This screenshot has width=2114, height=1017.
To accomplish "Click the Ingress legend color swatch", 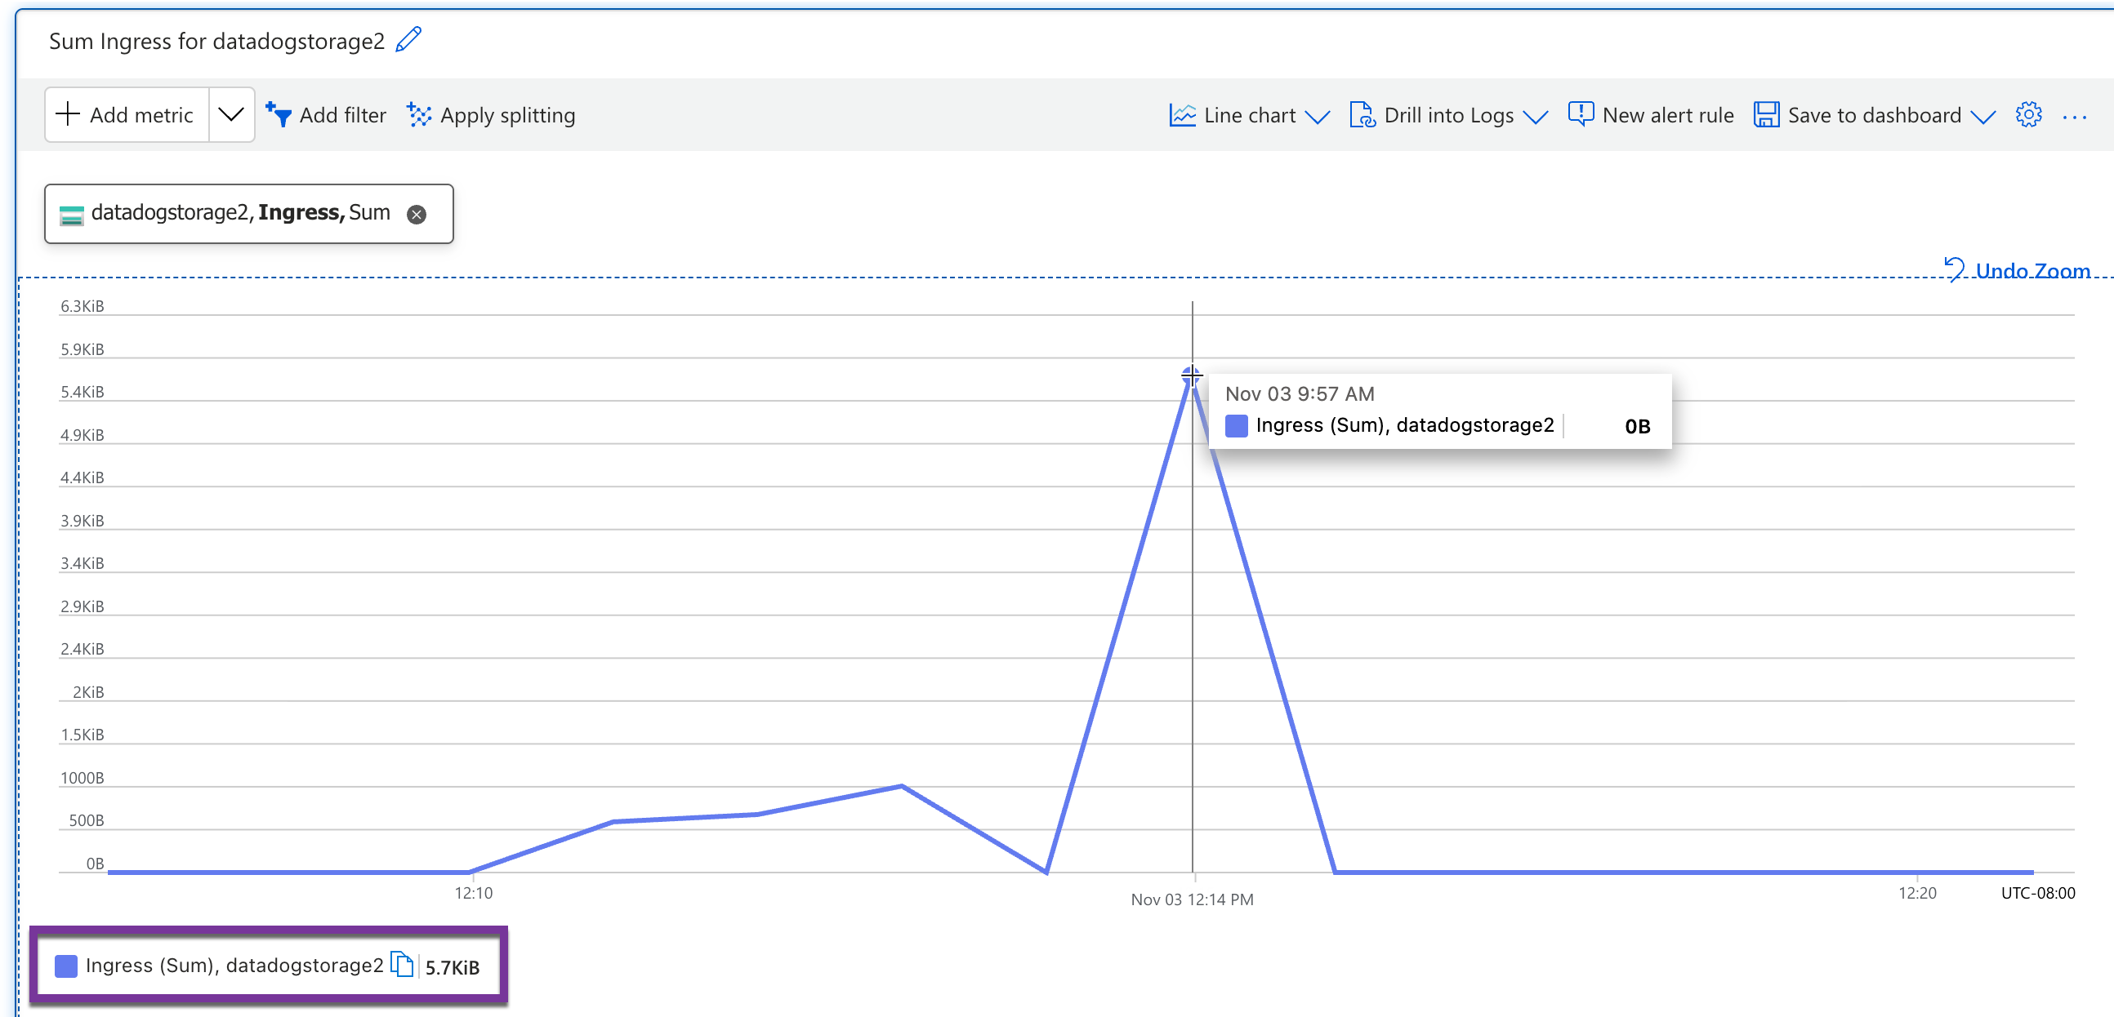I will coord(65,966).
